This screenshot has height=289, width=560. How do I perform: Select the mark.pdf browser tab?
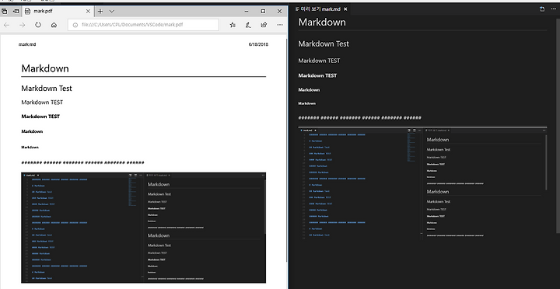58,12
